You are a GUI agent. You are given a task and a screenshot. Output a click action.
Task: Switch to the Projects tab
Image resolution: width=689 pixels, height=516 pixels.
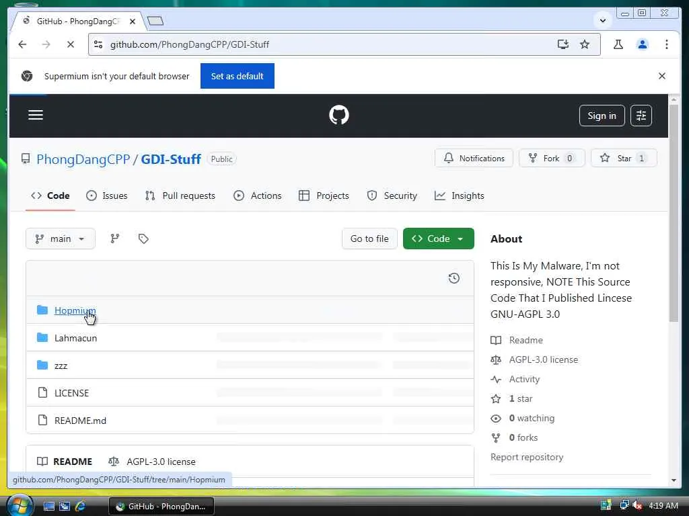[324, 196]
